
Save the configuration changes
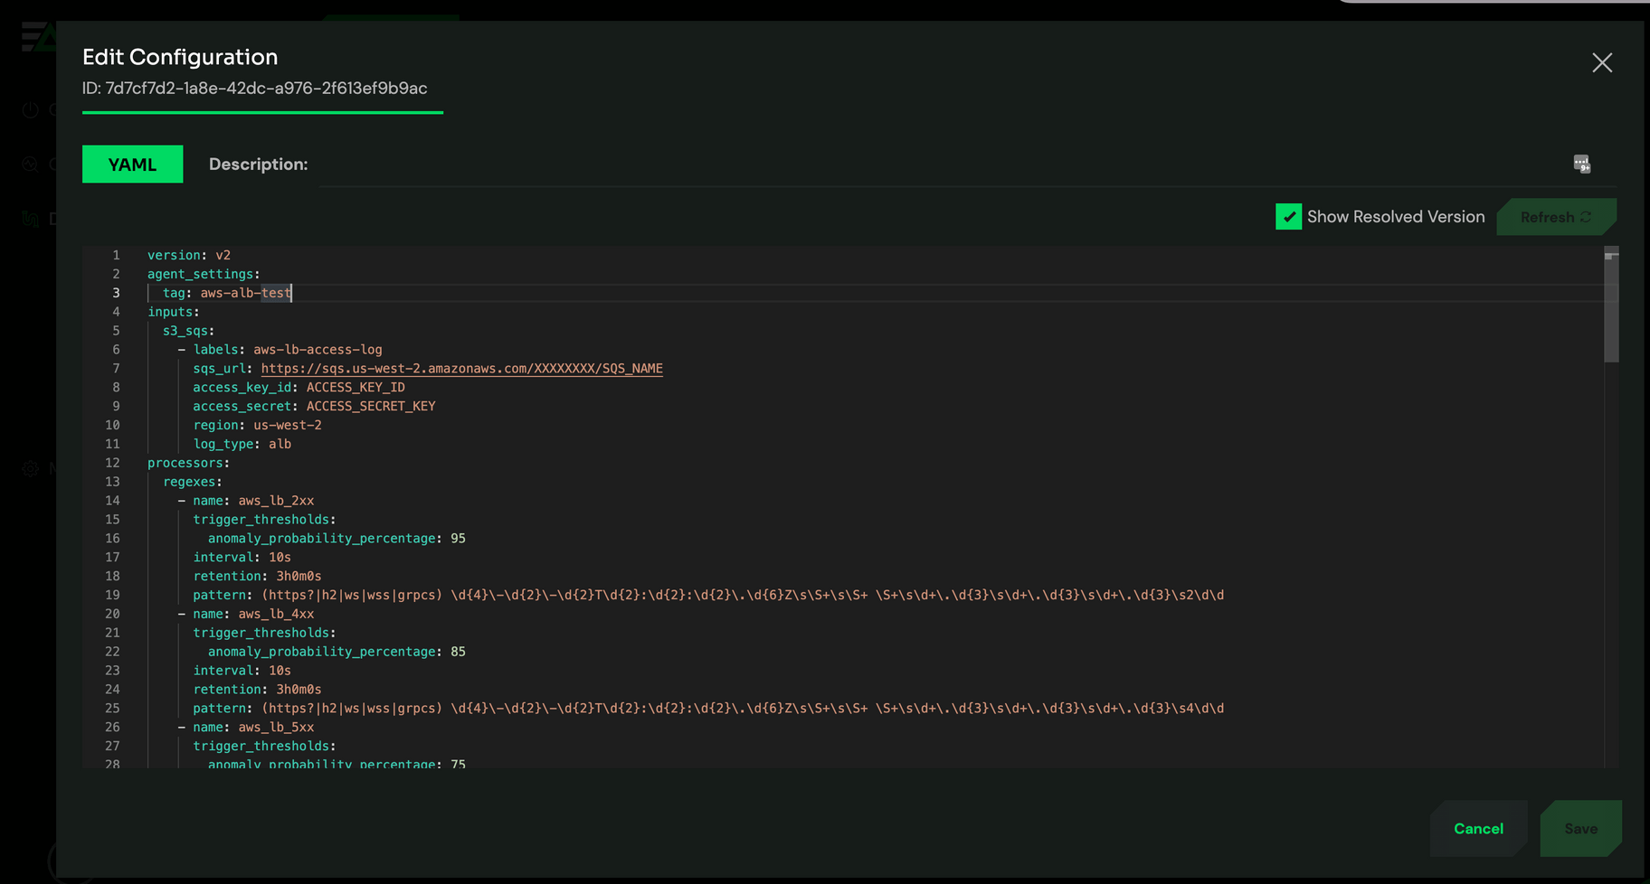click(x=1580, y=829)
